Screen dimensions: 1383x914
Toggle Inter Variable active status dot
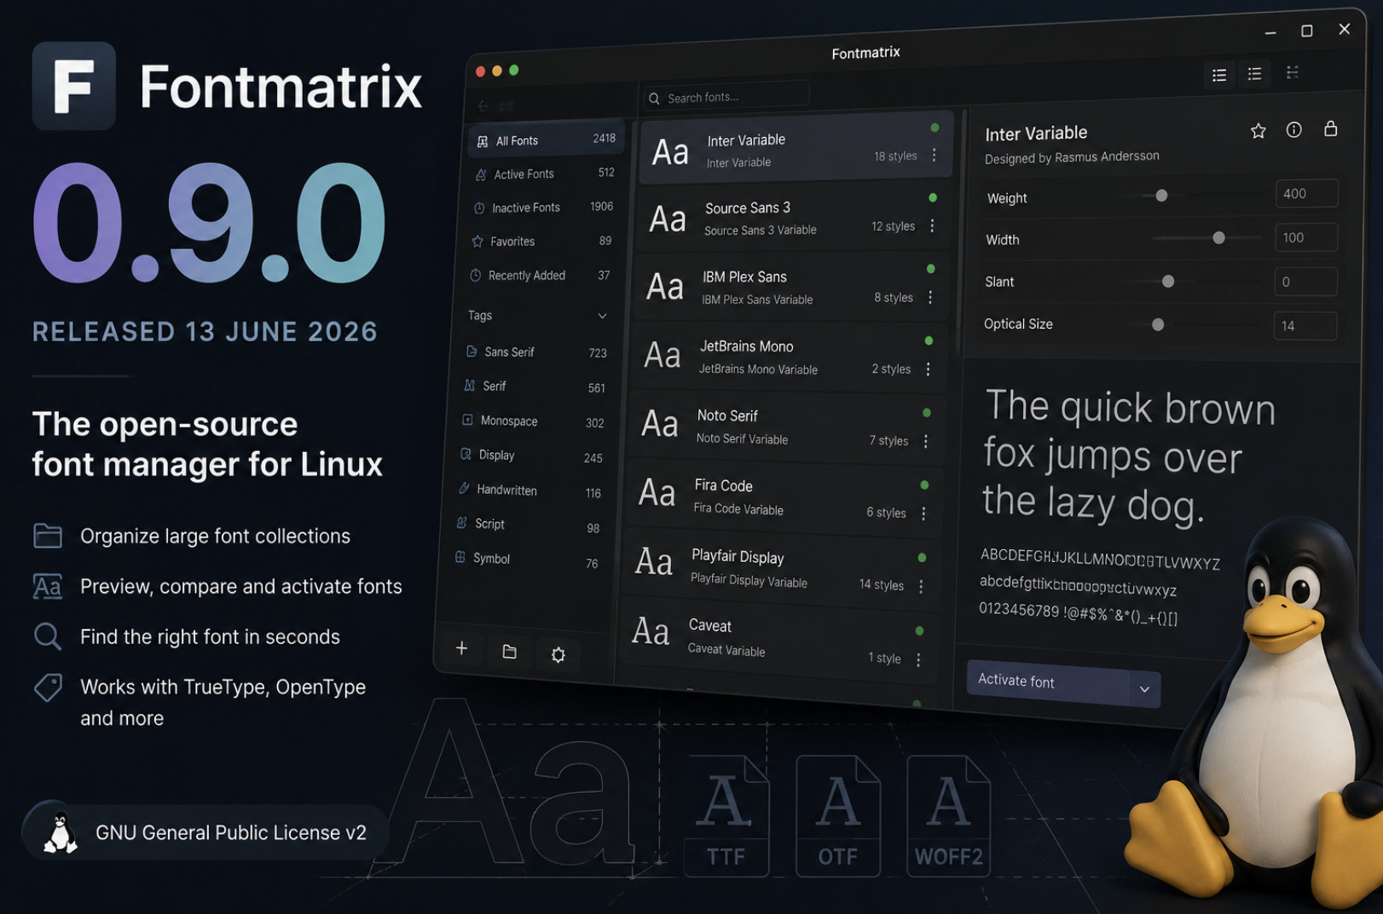[935, 128]
